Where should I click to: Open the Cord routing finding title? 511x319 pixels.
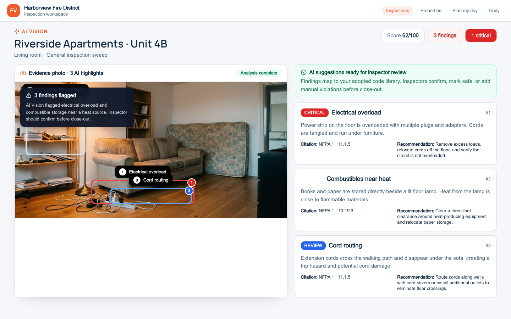pyautogui.click(x=345, y=246)
